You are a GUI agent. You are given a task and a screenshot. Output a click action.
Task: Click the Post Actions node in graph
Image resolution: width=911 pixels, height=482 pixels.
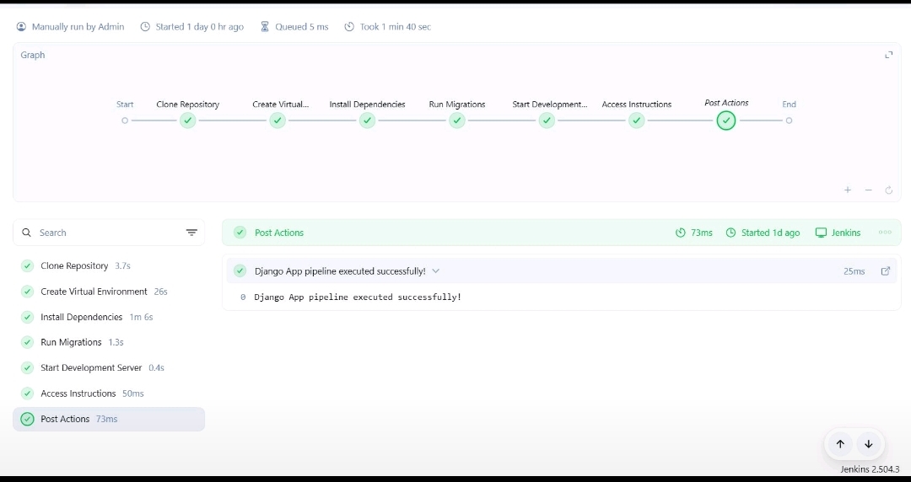pyautogui.click(x=725, y=121)
